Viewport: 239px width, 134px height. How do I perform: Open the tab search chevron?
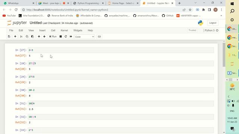click(x=195, y=3)
